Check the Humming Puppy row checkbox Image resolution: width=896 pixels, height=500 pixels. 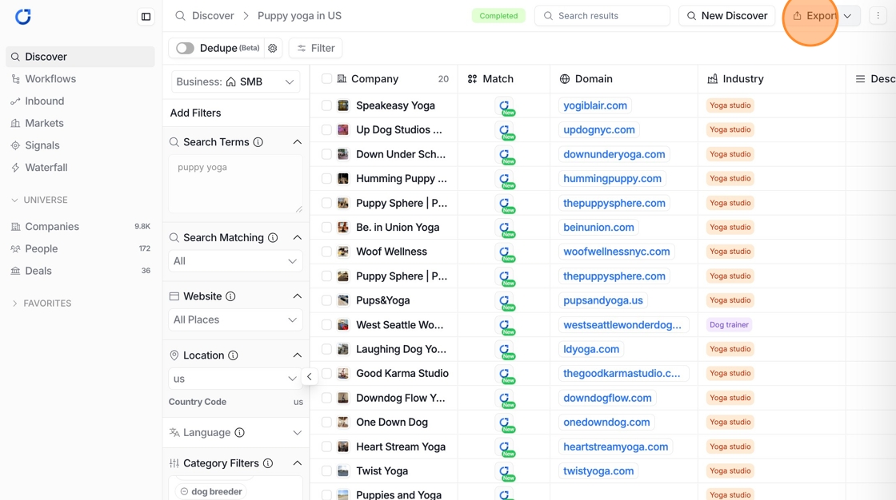(326, 179)
